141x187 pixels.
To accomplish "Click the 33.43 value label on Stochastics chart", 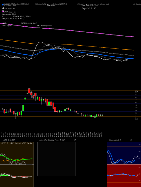I will (x=137, y=157).
